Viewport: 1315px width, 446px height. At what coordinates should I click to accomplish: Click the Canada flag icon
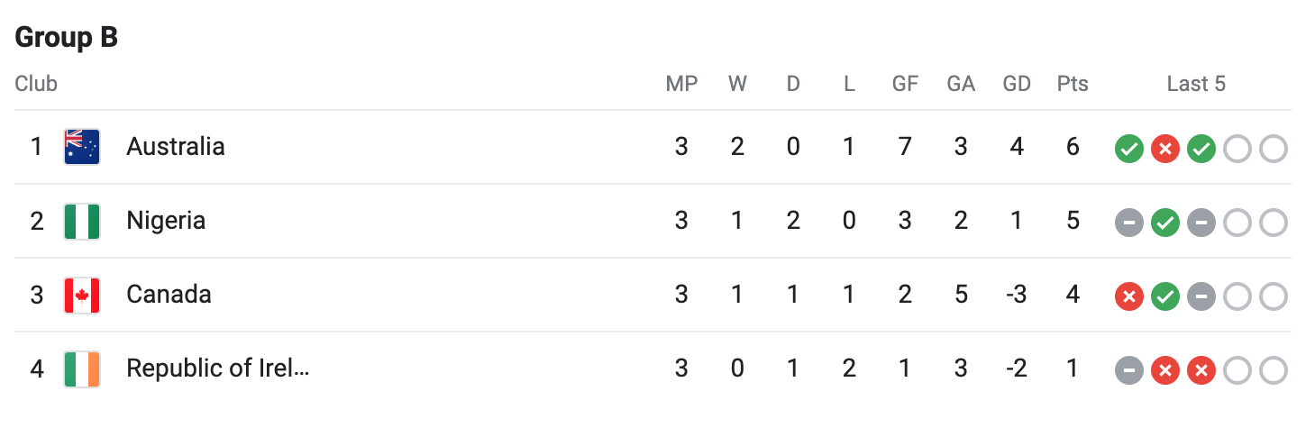tap(82, 296)
